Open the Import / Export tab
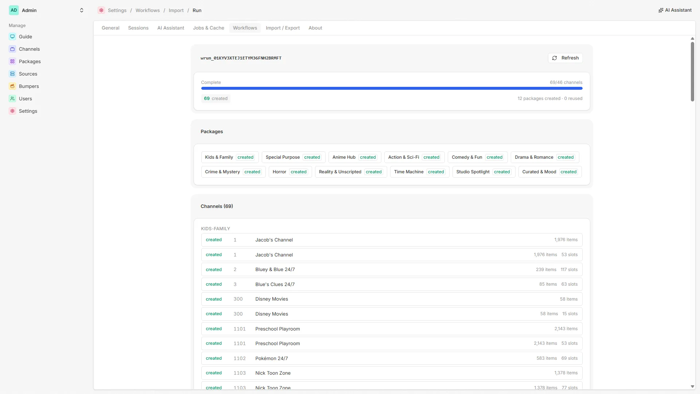 [283, 28]
